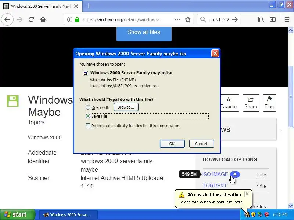Click the '1 file' count beside TORRENT
This screenshot has height=220, width=294.
261,186
